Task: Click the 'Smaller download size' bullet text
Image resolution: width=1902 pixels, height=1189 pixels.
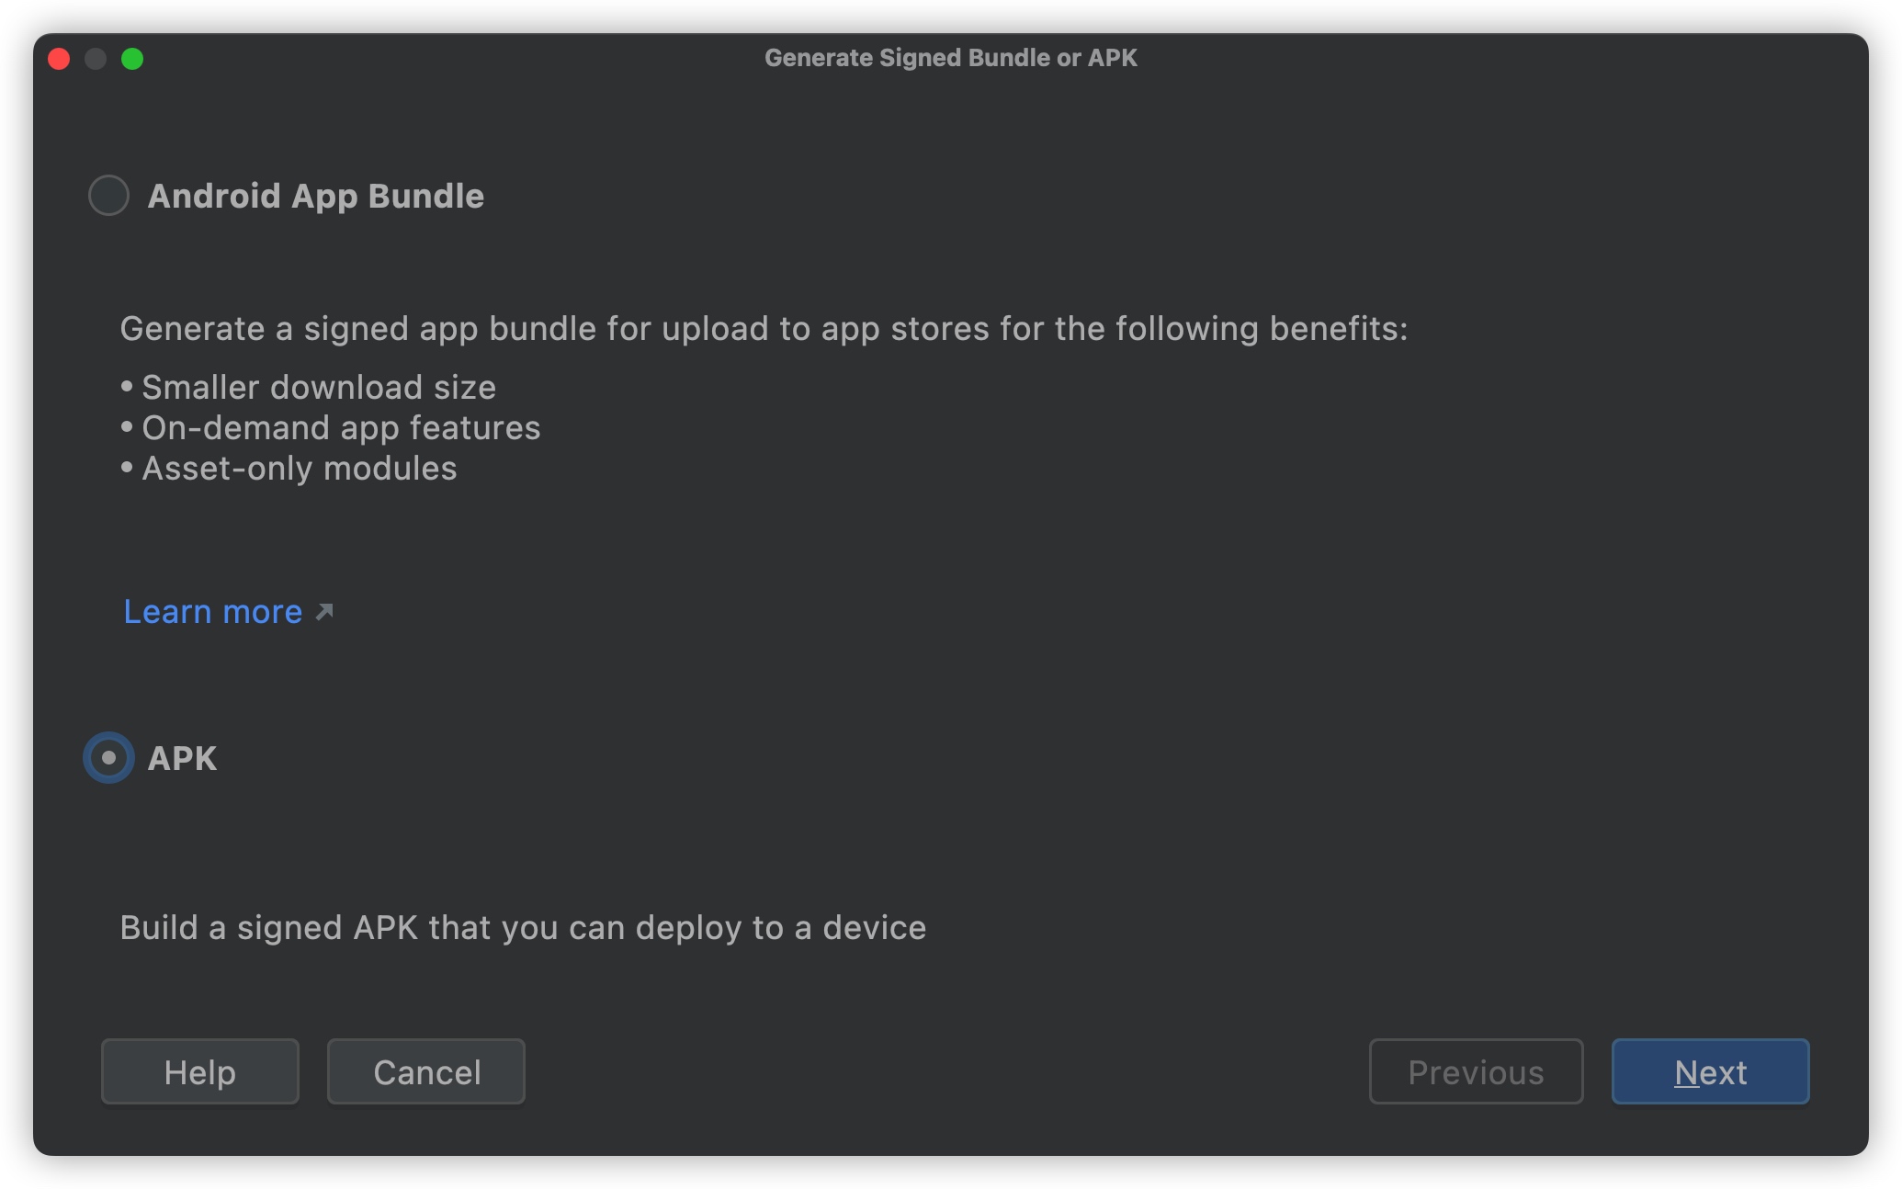Action: (x=319, y=388)
